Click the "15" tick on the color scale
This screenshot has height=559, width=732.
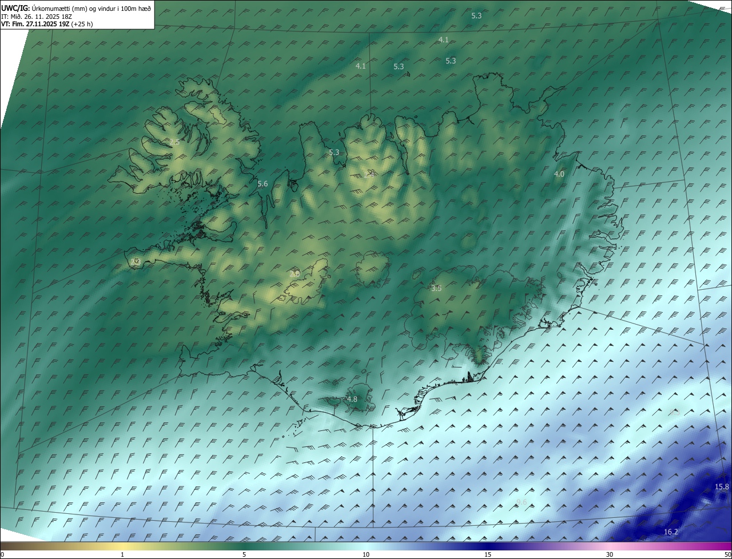(488, 555)
